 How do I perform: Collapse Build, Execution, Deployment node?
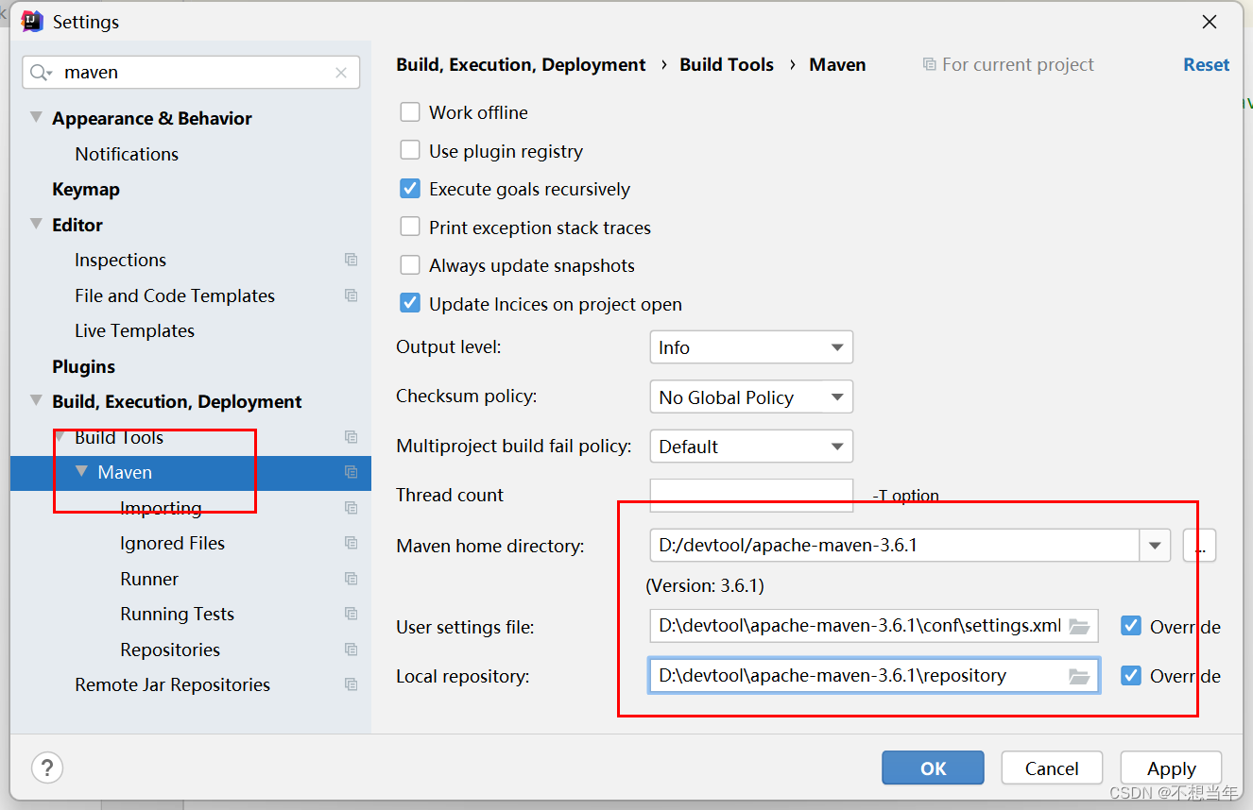37,401
